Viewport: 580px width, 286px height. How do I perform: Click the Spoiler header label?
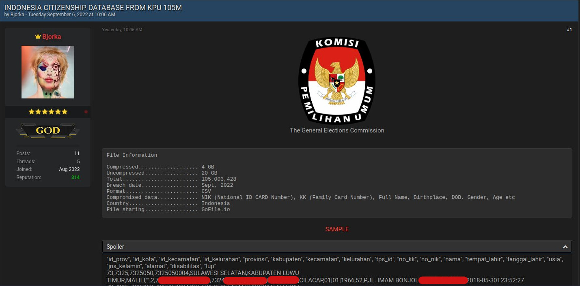tap(115, 247)
